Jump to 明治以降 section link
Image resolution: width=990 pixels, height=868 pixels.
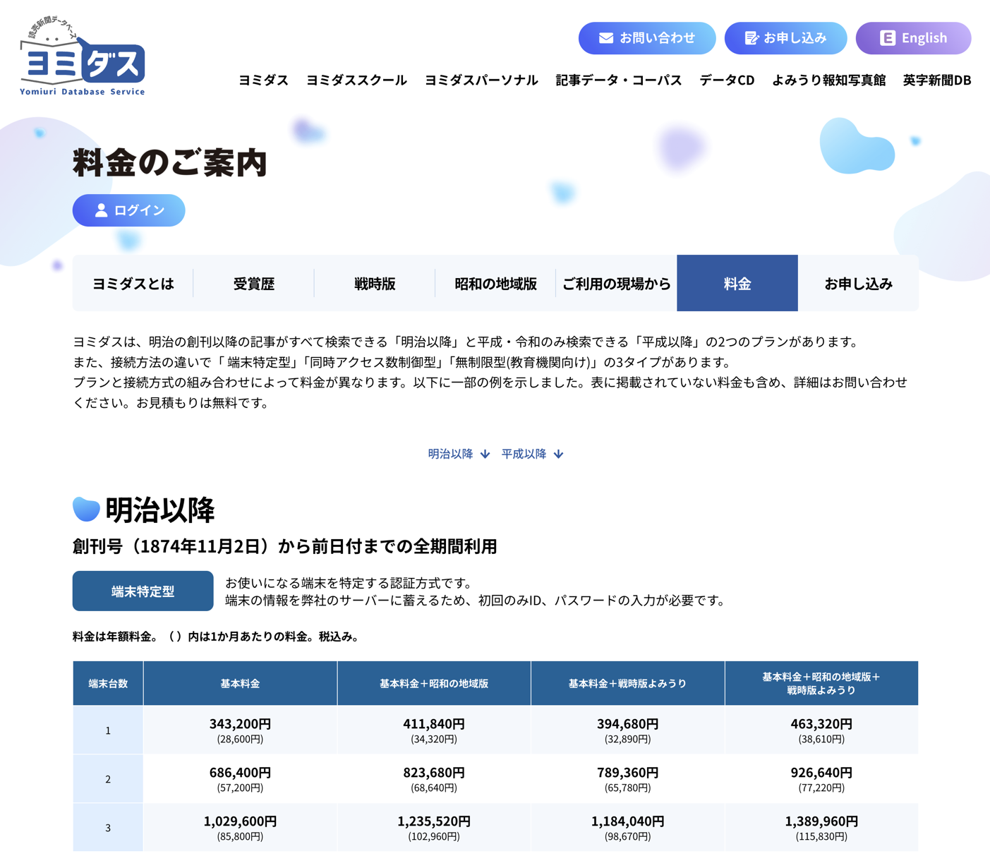(x=459, y=454)
